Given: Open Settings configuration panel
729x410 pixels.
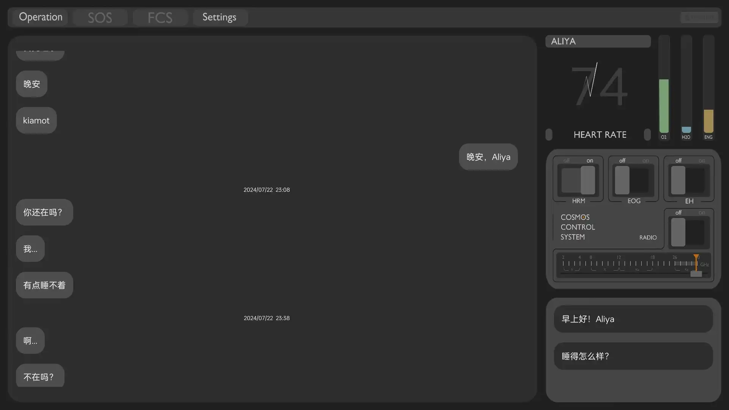Looking at the screenshot, I should point(219,17).
